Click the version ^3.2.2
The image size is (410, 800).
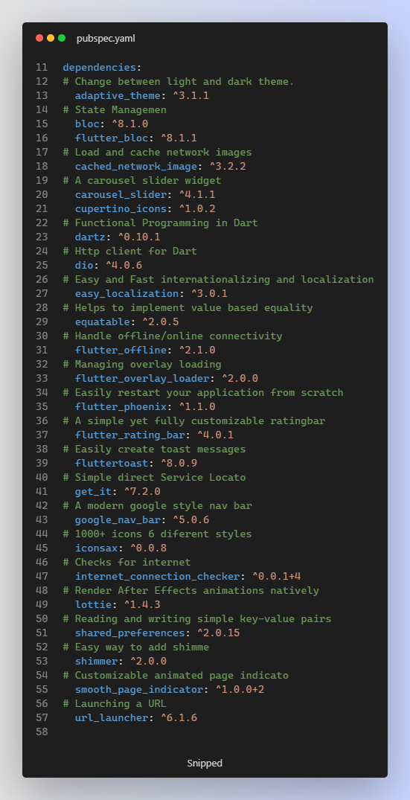pyautogui.click(x=228, y=167)
